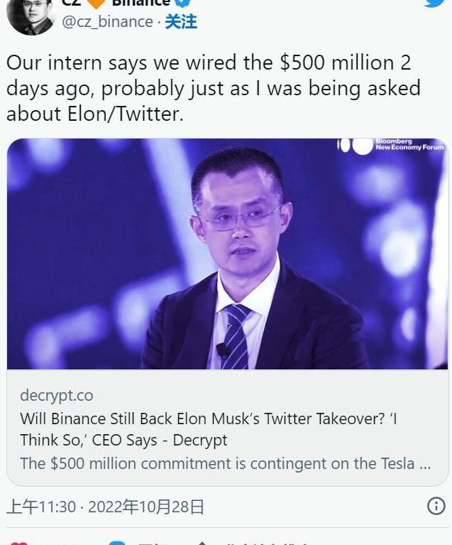The height and width of the screenshot is (545, 452).
Task: Click the orange diamond emoji in name
Action: [x=97, y=3]
